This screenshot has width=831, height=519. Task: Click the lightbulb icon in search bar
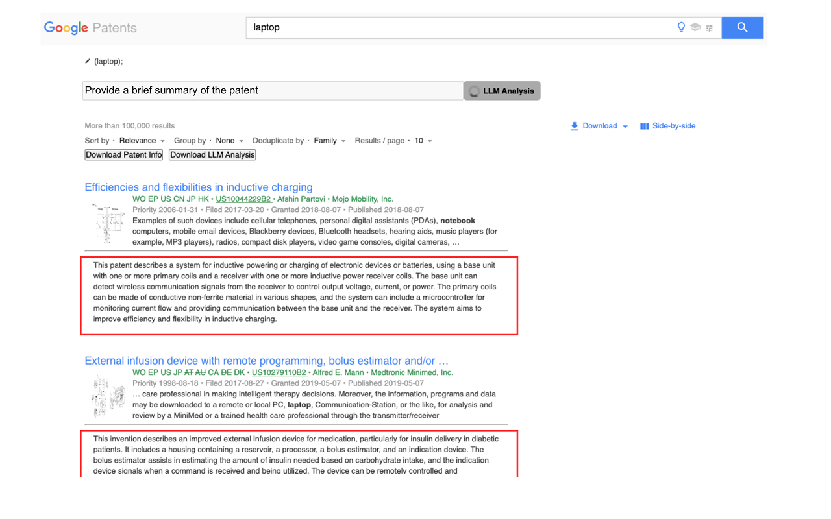[681, 27]
